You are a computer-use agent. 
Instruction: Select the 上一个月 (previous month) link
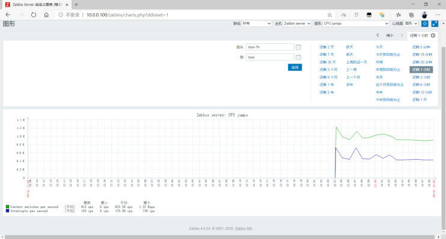point(353,77)
